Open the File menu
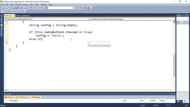Screen dimensions: 190x107 (x=2, y=5)
